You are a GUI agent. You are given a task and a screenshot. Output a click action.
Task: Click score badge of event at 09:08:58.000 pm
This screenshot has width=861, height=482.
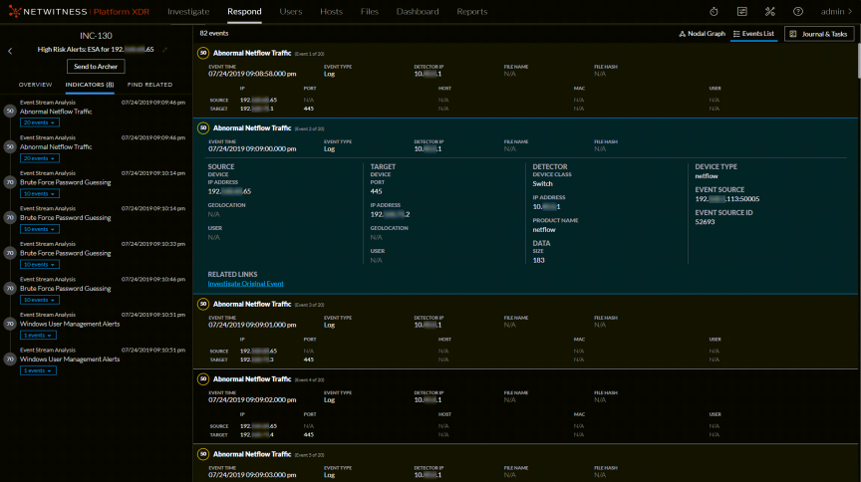tap(203, 53)
